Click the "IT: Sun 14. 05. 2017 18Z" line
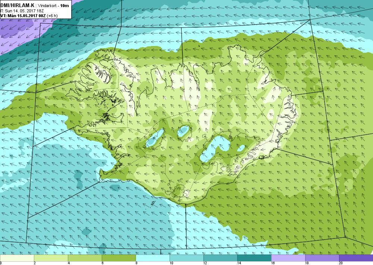Viewport: 373px width, 265px height. pyautogui.click(x=22, y=11)
